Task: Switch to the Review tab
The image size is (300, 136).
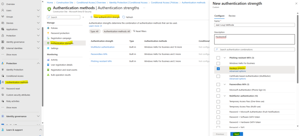Action: 232,16
